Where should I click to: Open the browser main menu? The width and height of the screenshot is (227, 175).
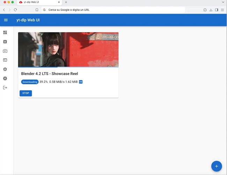(222, 10)
